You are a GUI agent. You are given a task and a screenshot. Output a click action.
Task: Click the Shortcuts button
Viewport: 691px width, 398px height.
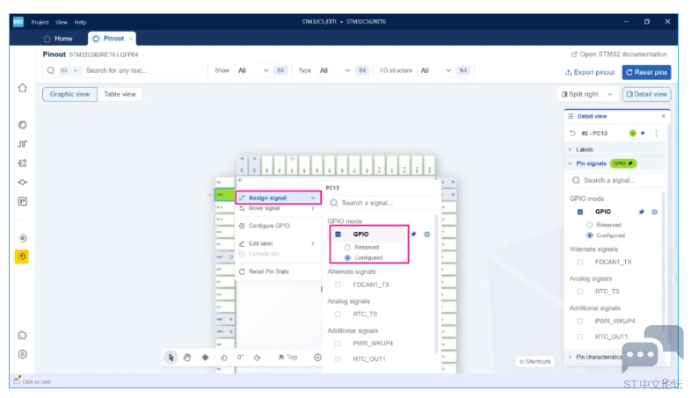pos(535,361)
